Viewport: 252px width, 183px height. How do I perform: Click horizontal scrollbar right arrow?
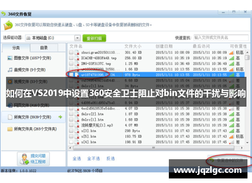point(242,148)
